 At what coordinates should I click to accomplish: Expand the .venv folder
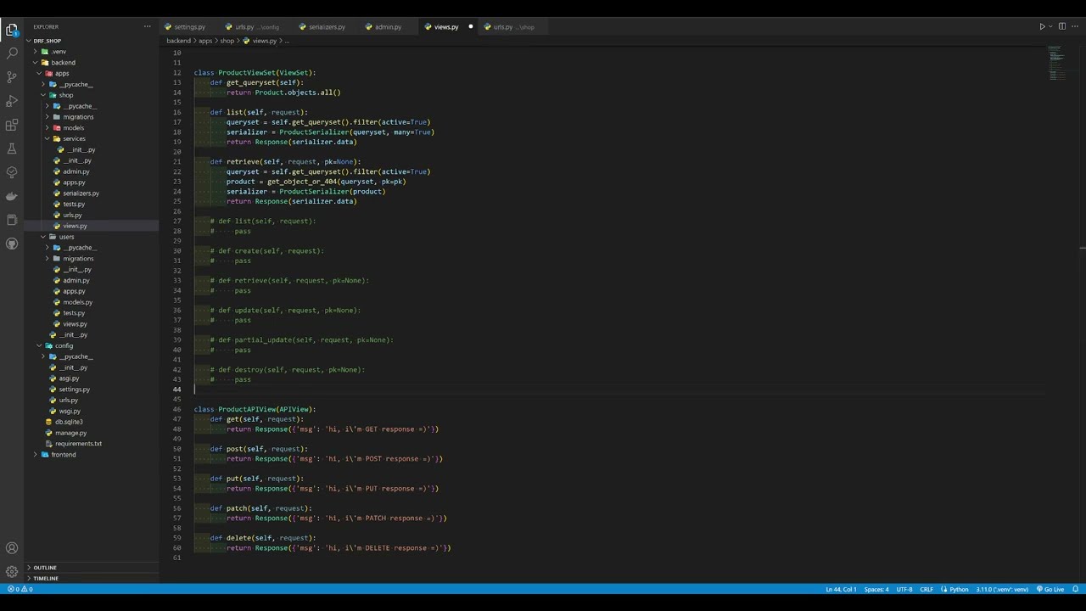point(59,52)
